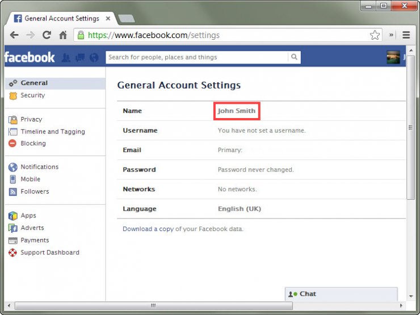Click the lifebuoy icon beside Support Dashboard
This screenshot has height=315, width=420.
(12, 253)
